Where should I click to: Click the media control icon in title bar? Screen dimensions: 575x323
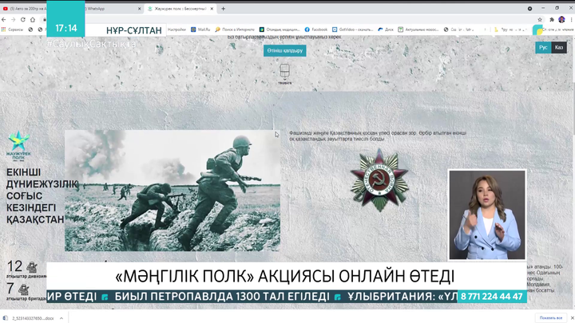click(x=530, y=9)
